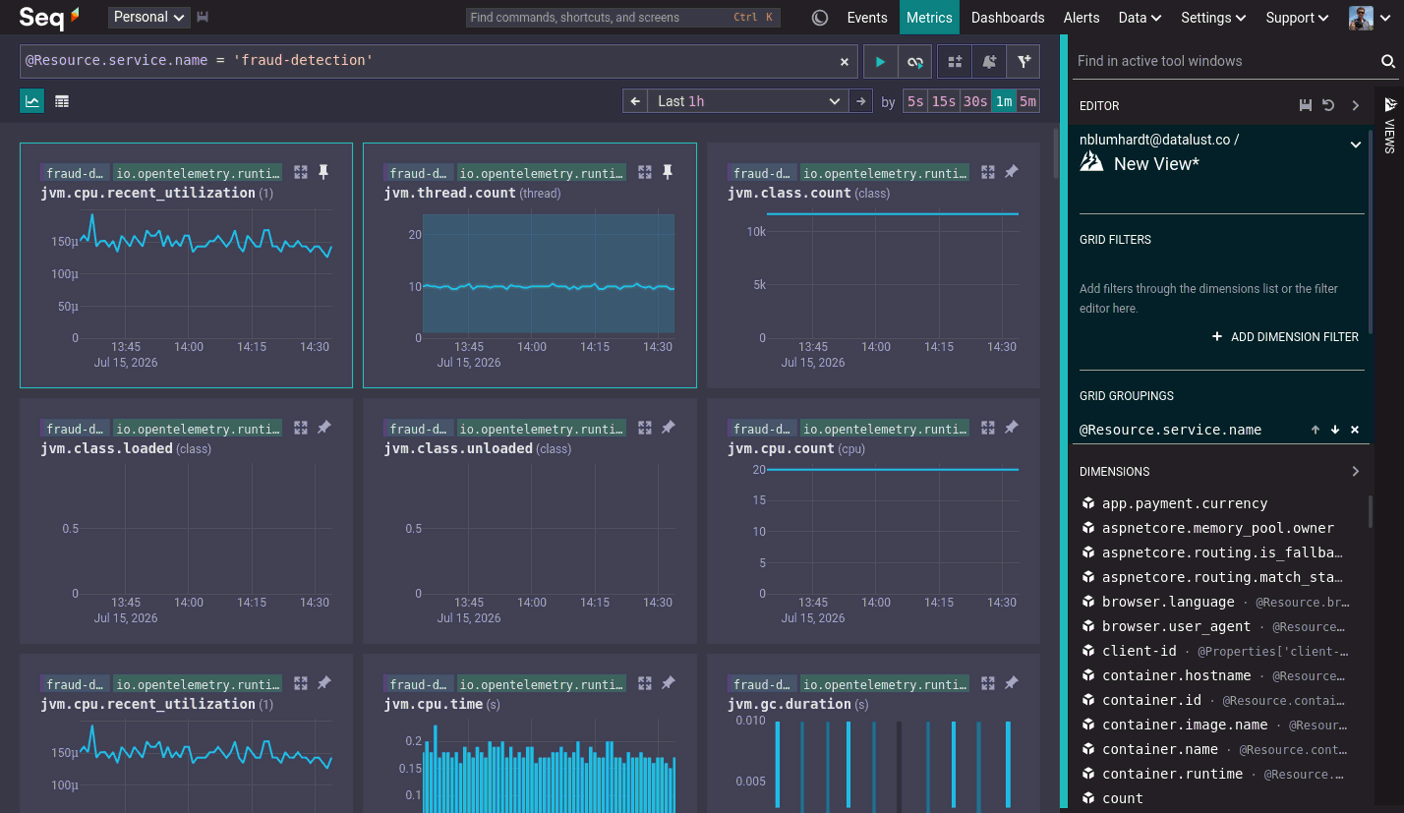Save the view in the Editor panel
Image resolution: width=1404 pixels, height=813 pixels.
pyautogui.click(x=1306, y=105)
